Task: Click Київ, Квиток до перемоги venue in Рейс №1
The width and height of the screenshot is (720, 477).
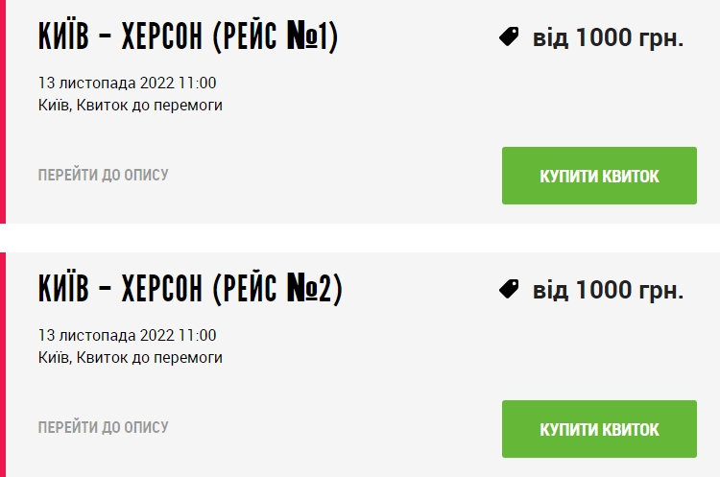Action: point(131,105)
